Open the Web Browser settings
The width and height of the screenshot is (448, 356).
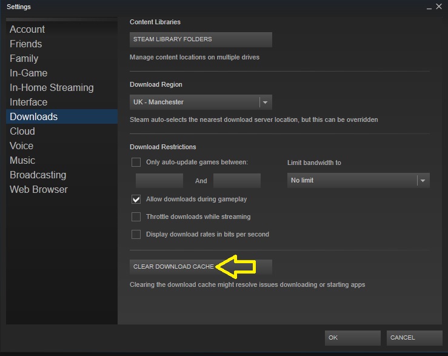click(x=62, y=189)
